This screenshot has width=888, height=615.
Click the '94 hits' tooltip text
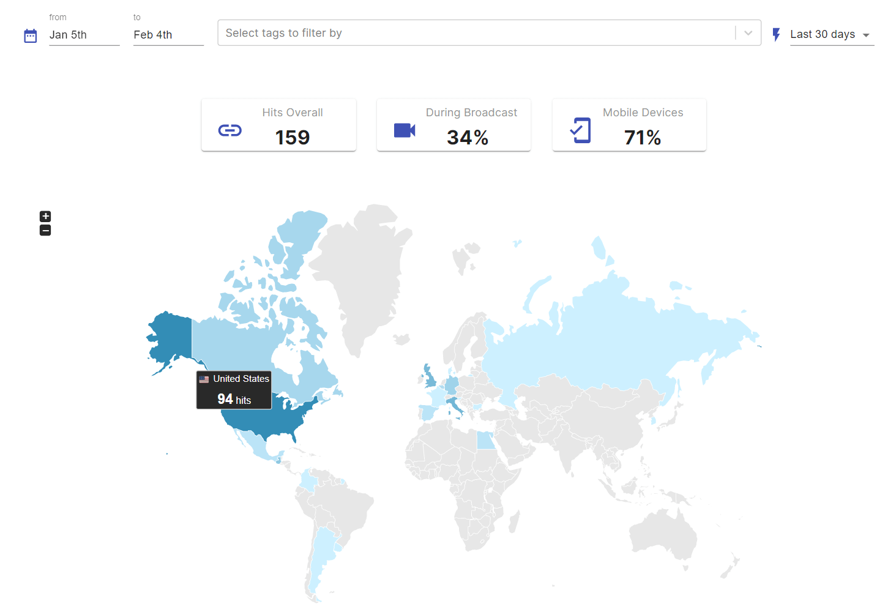pyautogui.click(x=234, y=400)
